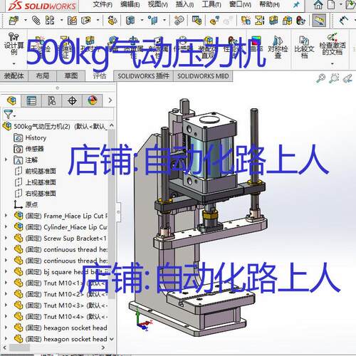Click the 检查激活的文档 ribbon button
Image resolution: width=356 pixels, height=356 pixels.
333,44
